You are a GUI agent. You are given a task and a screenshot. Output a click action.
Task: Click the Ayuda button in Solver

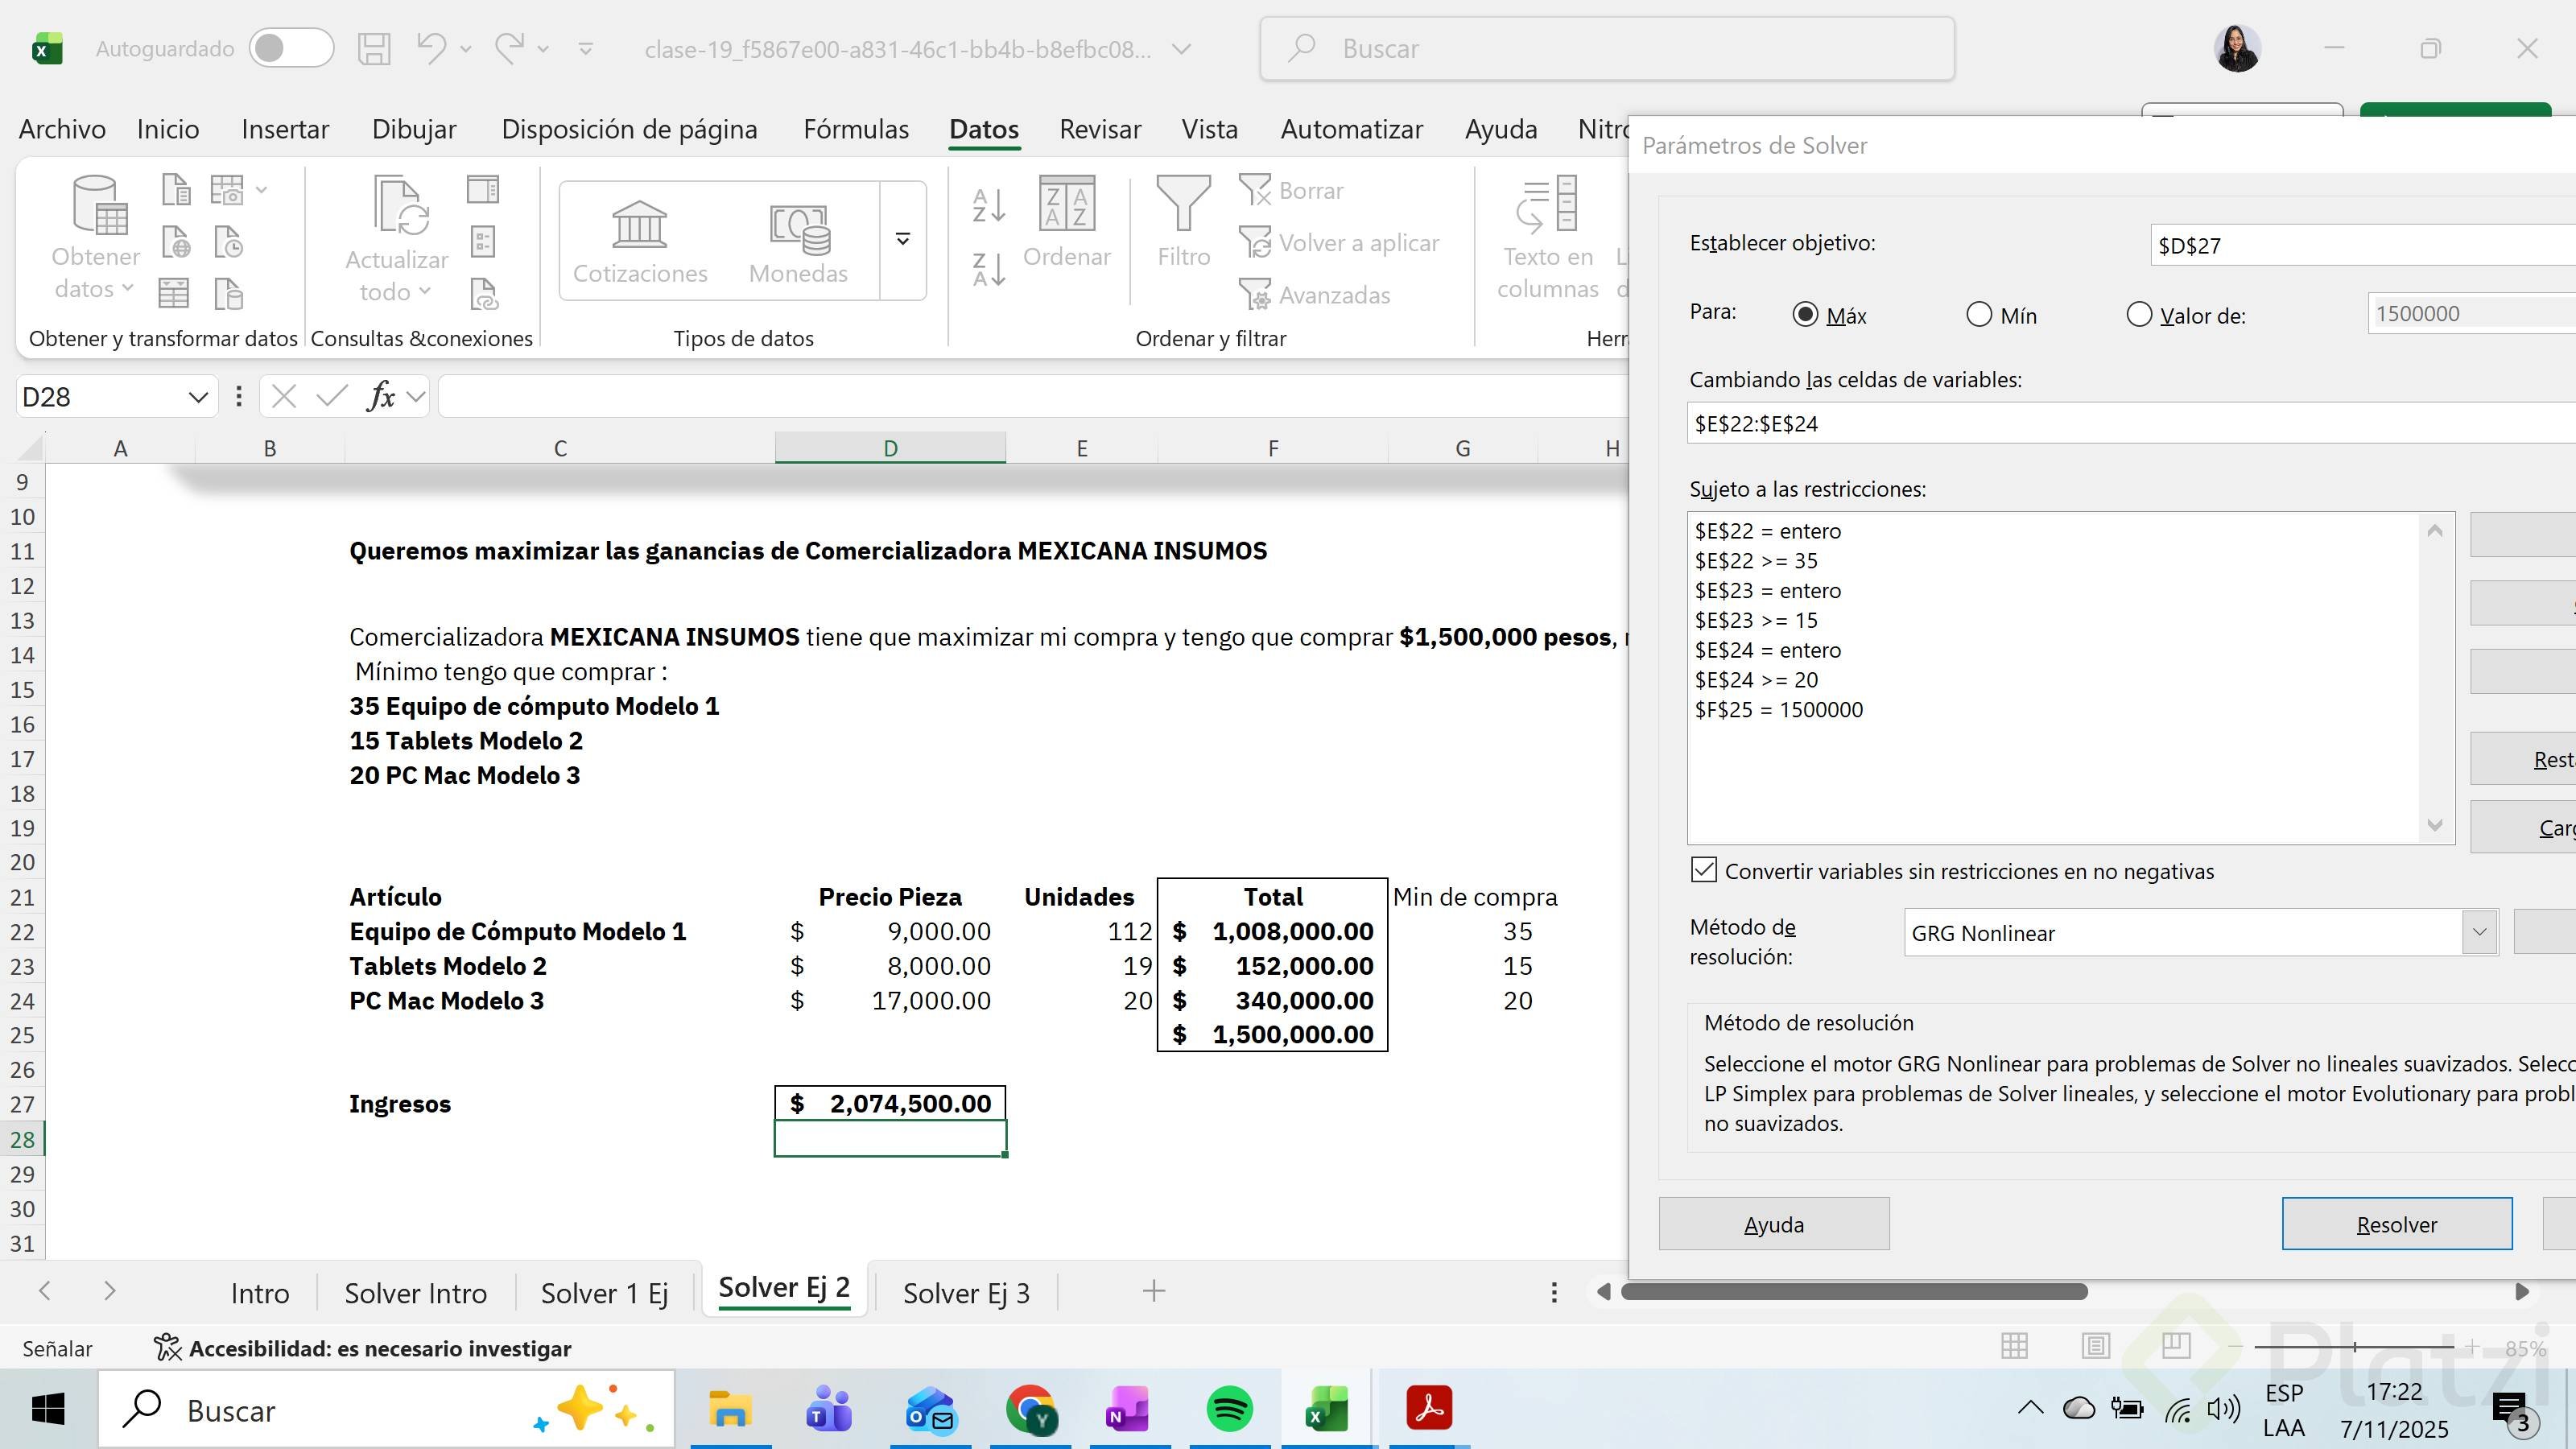[1773, 1224]
